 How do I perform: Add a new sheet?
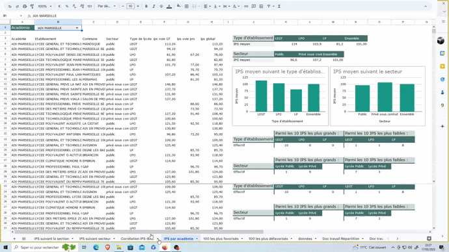coord(14,238)
